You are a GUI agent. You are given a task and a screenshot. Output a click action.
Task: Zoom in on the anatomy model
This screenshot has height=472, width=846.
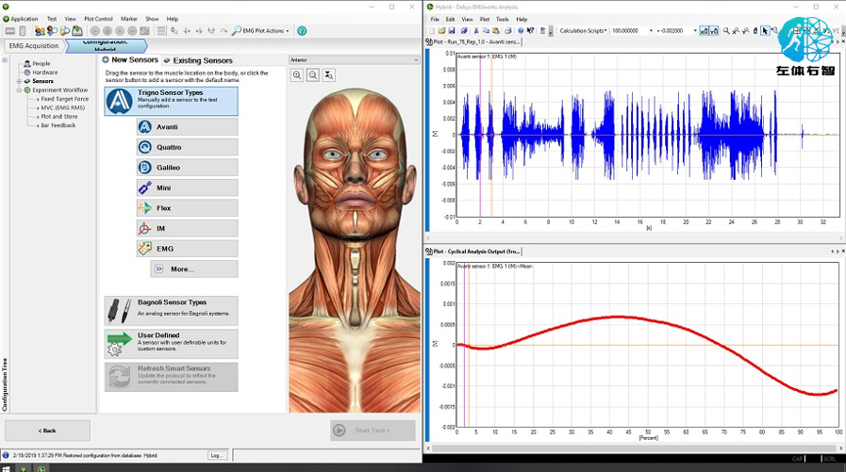(297, 75)
